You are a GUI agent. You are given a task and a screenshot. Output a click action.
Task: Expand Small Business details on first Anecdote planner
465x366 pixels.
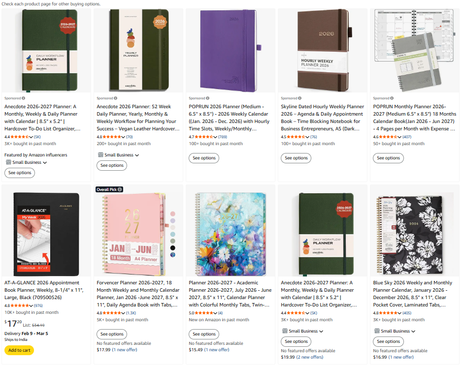45,162
